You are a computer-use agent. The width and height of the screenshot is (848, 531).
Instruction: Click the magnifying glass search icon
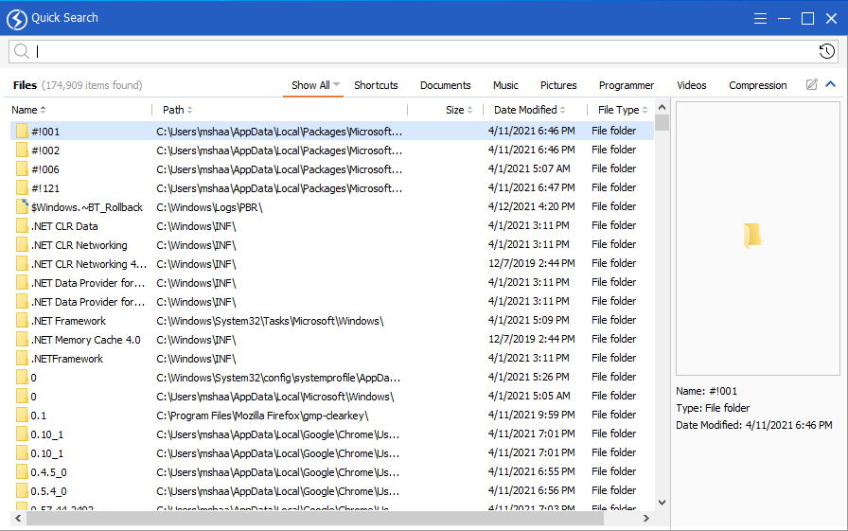[22, 52]
